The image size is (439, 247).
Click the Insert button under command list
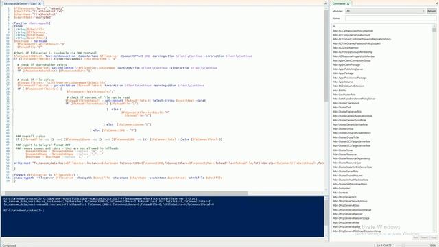coord(424,237)
